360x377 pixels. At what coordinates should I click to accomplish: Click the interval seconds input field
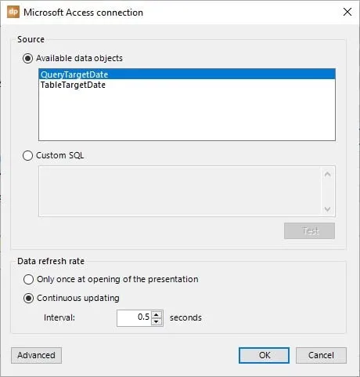pos(134,318)
